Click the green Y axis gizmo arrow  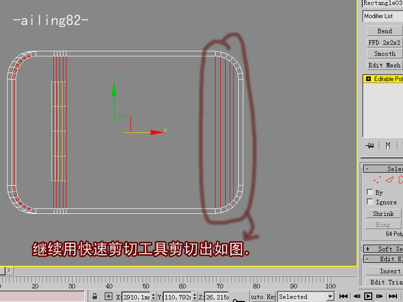point(114,89)
